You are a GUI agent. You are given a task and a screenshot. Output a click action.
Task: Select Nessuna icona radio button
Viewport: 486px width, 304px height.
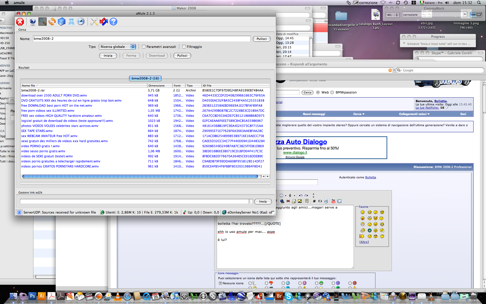[220, 283]
